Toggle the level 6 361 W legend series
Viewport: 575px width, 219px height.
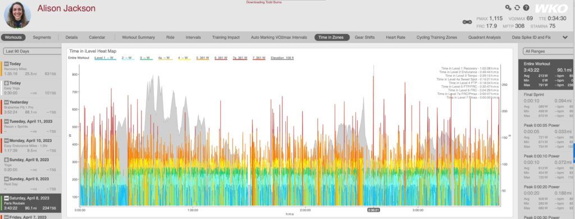coord(221,58)
